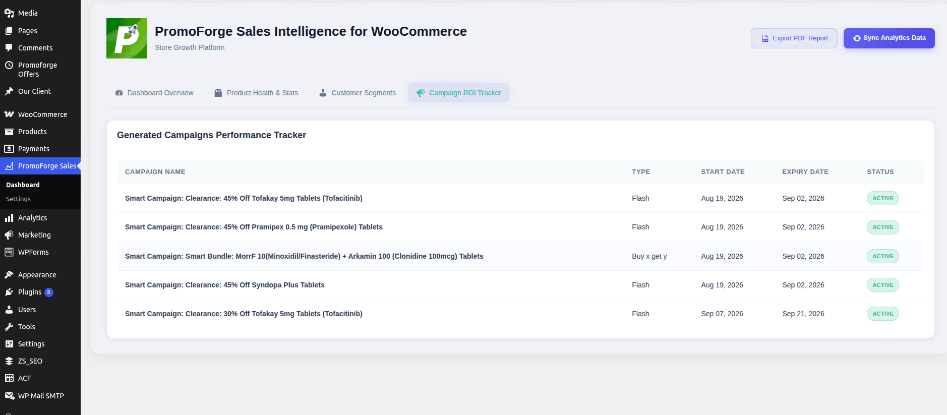Click the 'Sep 07, 2026' start date cell
Screen dimensions: 947x415
pos(722,314)
